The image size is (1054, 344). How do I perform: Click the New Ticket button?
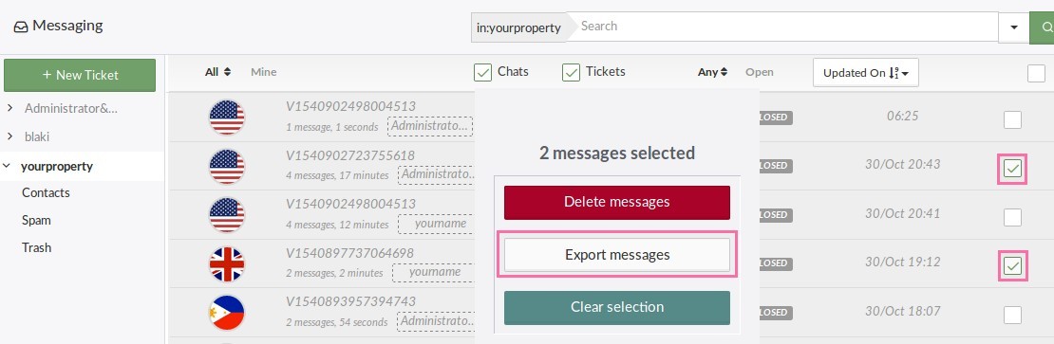pos(80,75)
